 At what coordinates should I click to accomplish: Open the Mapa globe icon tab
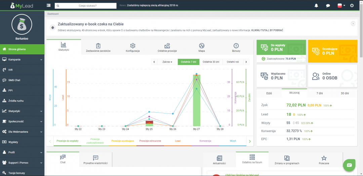pos(202,47)
